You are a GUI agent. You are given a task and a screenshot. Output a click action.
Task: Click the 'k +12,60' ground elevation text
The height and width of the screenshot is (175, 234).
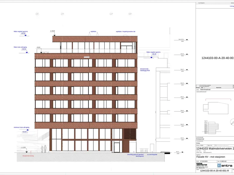tap(23, 147)
